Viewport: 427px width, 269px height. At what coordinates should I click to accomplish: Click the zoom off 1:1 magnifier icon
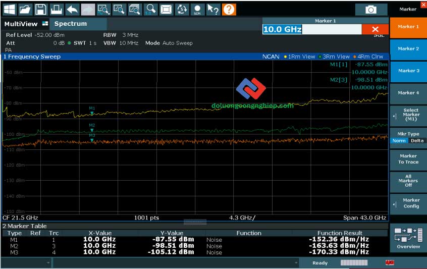[x=150, y=10]
